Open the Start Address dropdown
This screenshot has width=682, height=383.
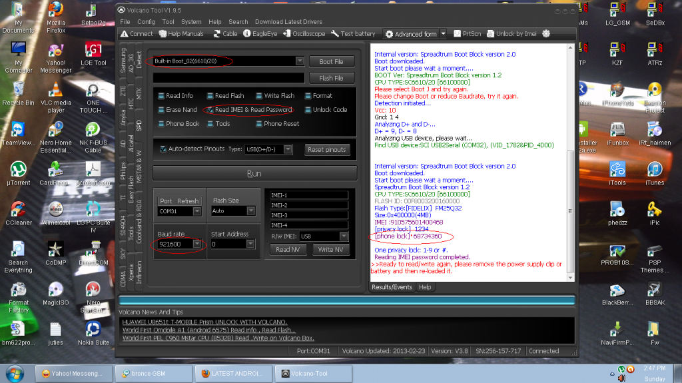250,244
